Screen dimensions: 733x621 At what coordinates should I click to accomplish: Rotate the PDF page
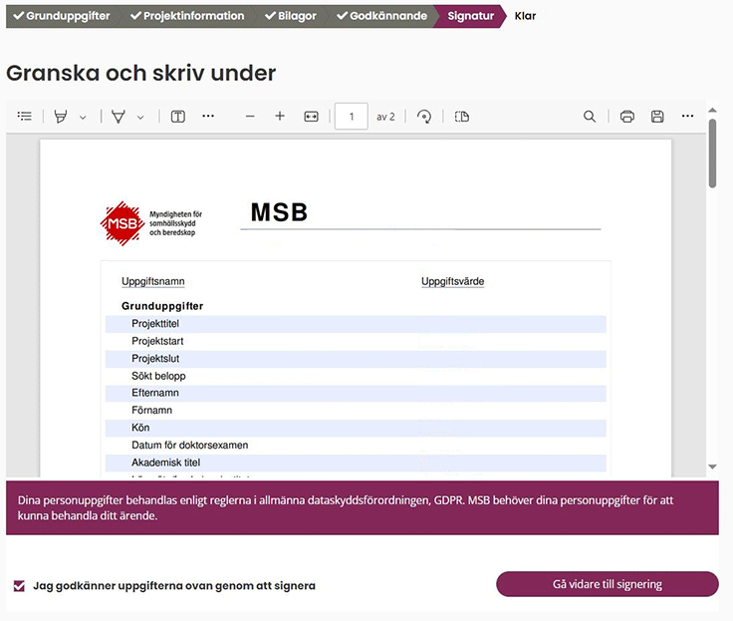(425, 117)
